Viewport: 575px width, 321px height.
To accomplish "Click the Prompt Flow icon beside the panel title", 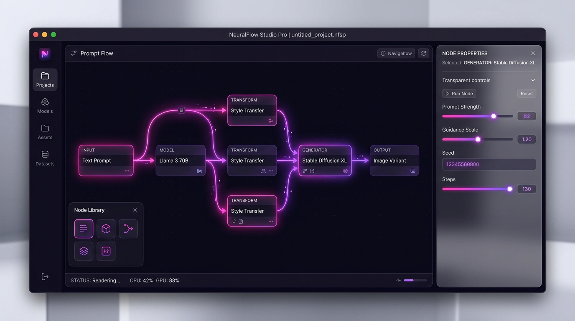I will (74, 53).
